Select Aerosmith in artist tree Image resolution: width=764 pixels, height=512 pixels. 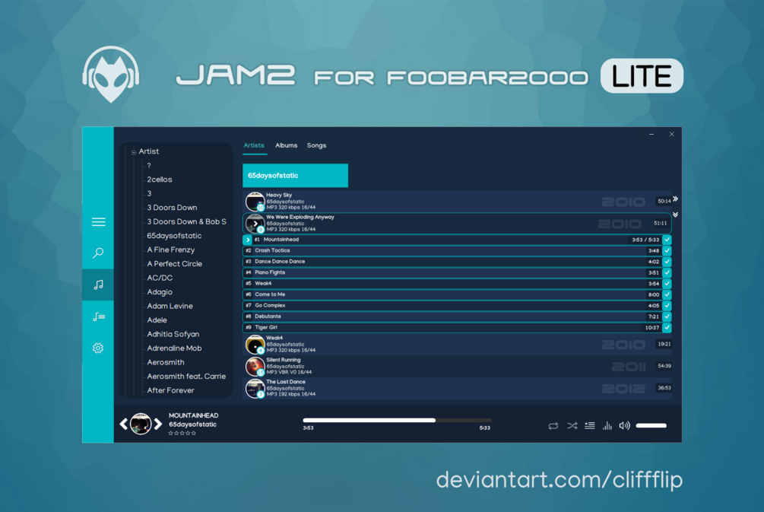tap(165, 362)
